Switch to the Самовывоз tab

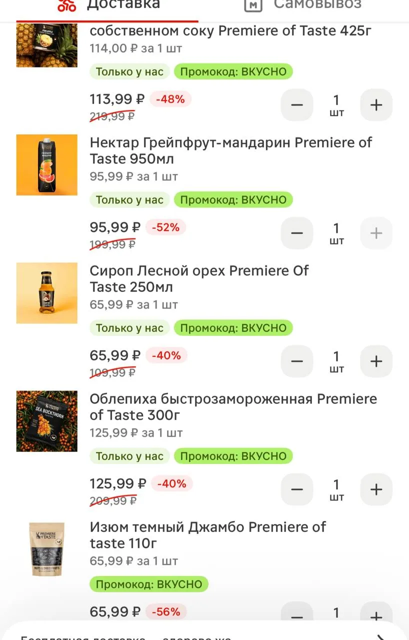tap(302, 5)
